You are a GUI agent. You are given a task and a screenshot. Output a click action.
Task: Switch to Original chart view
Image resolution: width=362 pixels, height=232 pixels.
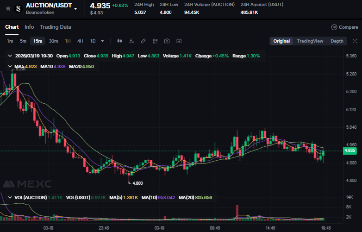tap(281, 41)
